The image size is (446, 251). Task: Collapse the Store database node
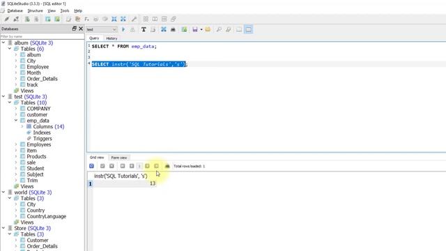point(3,228)
